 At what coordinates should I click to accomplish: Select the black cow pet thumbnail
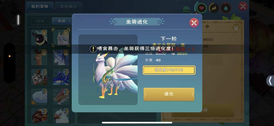pos(39,38)
